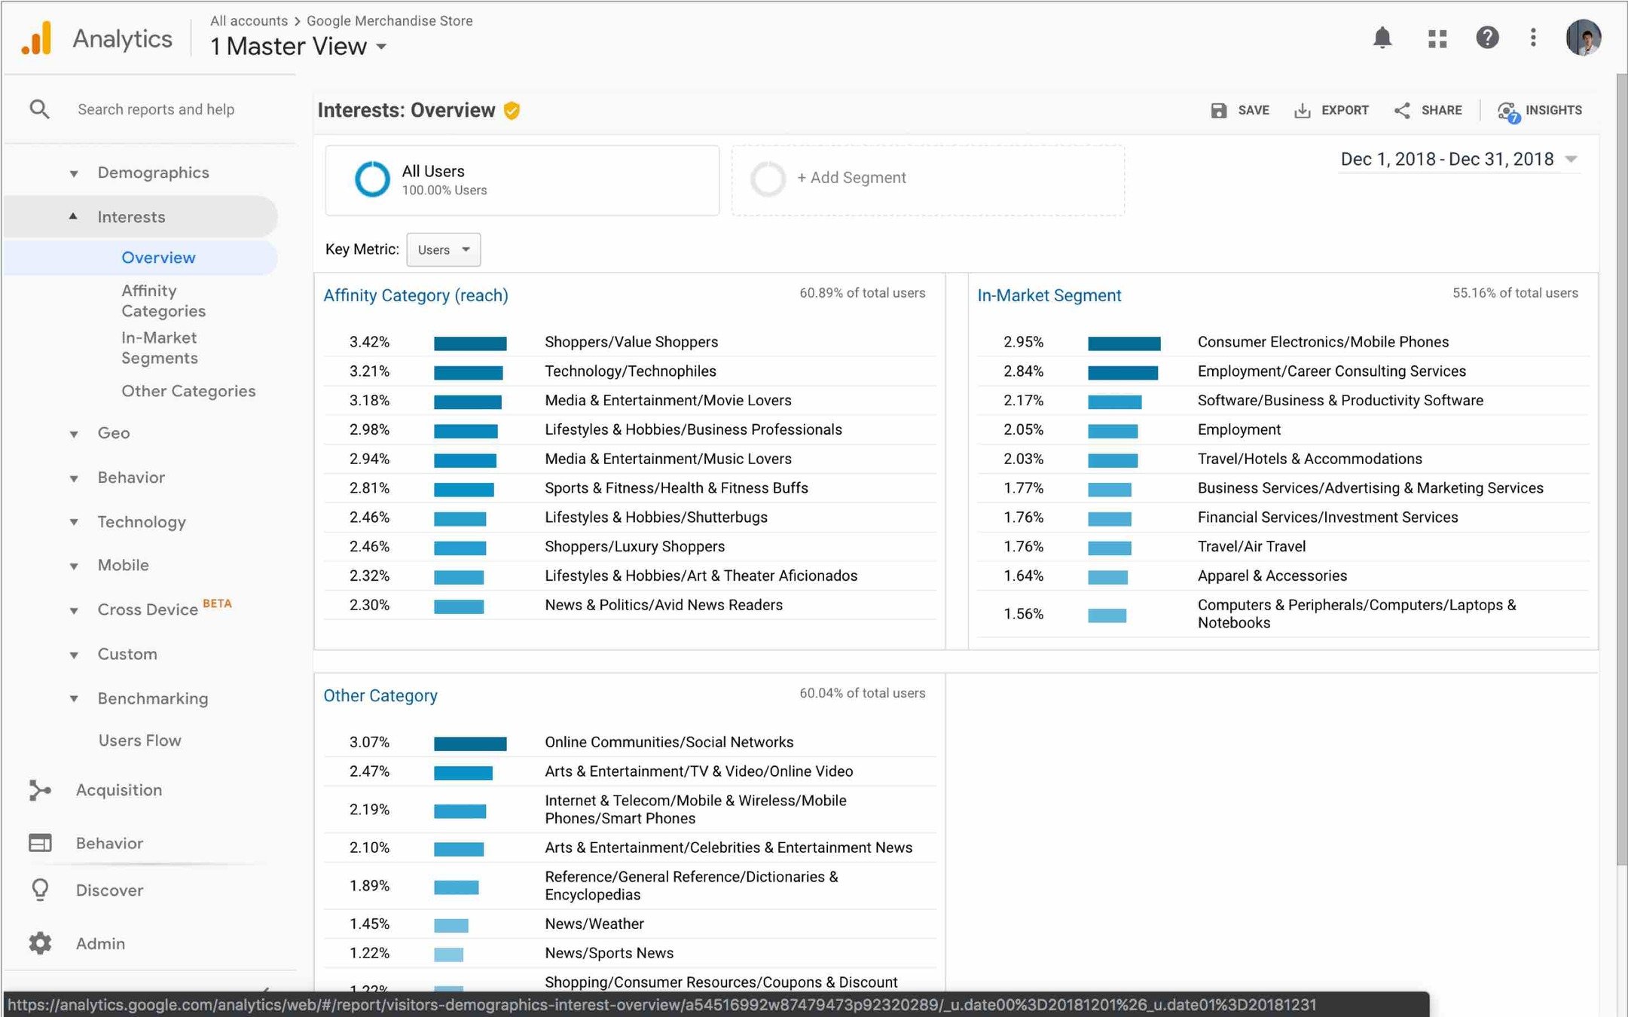Open Discover lightbulb section
The width and height of the screenshot is (1628, 1017).
pyautogui.click(x=40, y=890)
